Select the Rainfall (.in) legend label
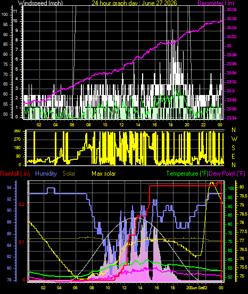This screenshot has width=248, height=294. [15, 174]
